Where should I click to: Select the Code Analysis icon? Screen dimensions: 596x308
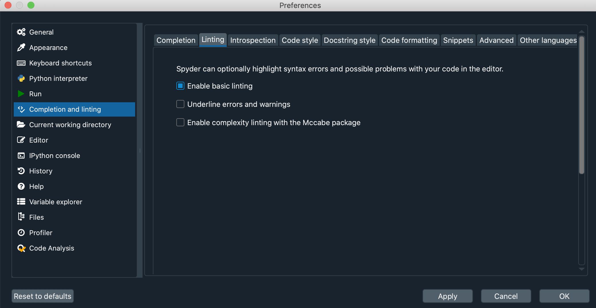click(21, 248)
